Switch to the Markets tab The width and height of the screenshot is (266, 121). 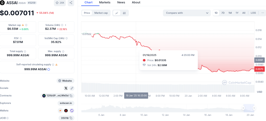point(105,3)
